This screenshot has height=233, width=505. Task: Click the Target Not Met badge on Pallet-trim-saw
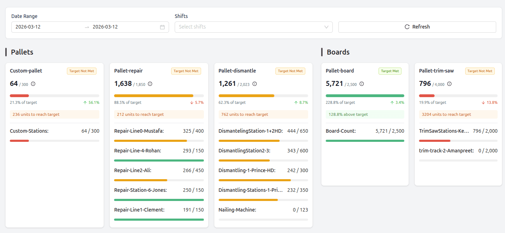pos(480,71)
